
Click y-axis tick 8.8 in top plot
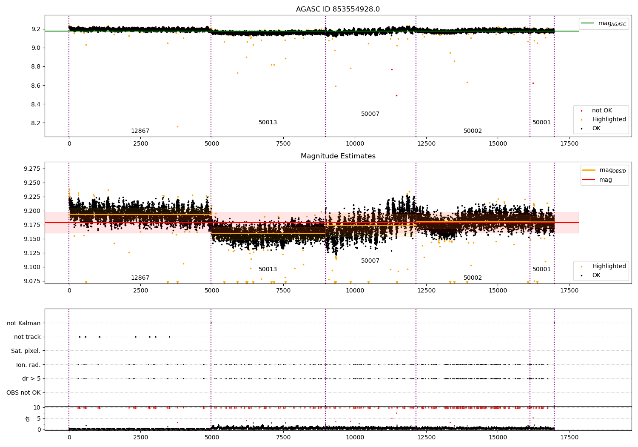click(35, 67)
